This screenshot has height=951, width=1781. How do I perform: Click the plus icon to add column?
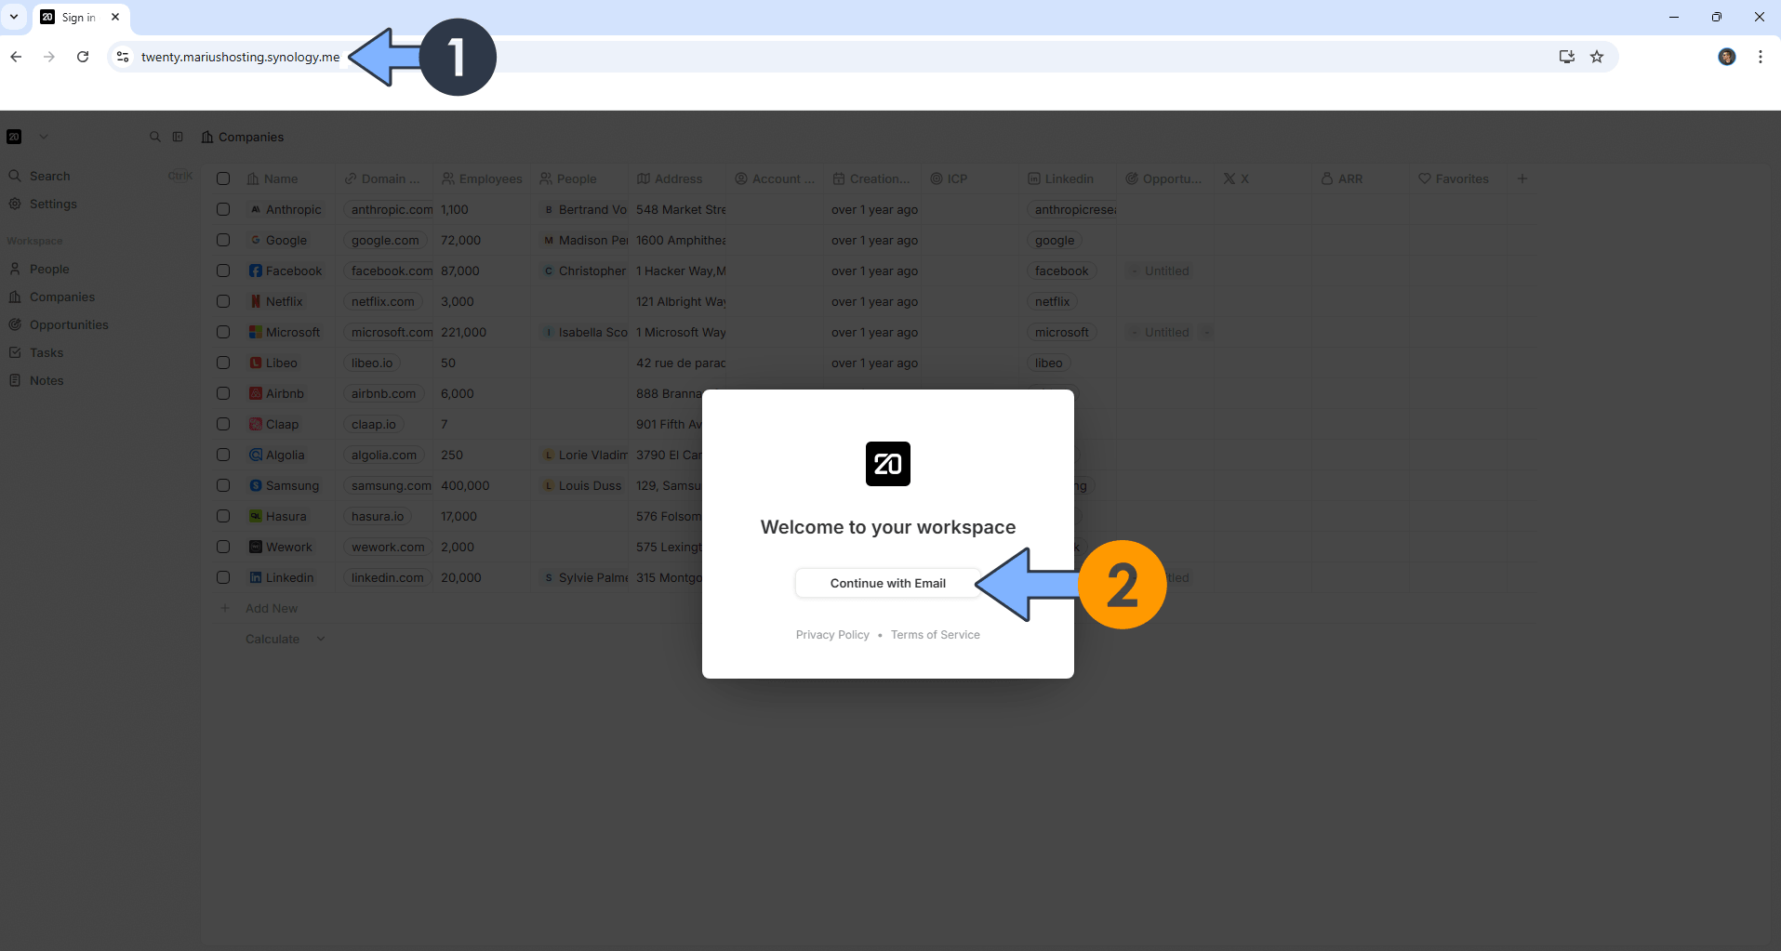pyautogui.click(x=1522, y=178)
